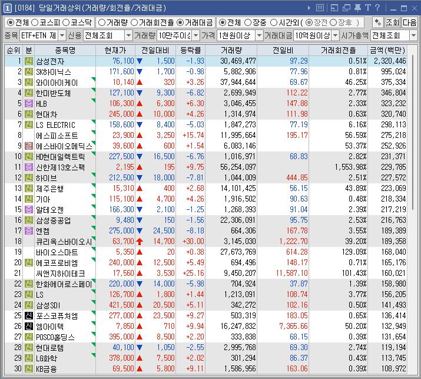Click the vertical scrollbar thumb of the table
This screenshot has width=421, height=379.
coord(412,131)
